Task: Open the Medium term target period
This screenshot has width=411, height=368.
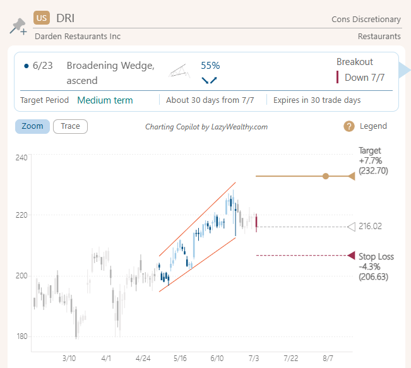Action: pyautogui.click(x=105, y=100)
